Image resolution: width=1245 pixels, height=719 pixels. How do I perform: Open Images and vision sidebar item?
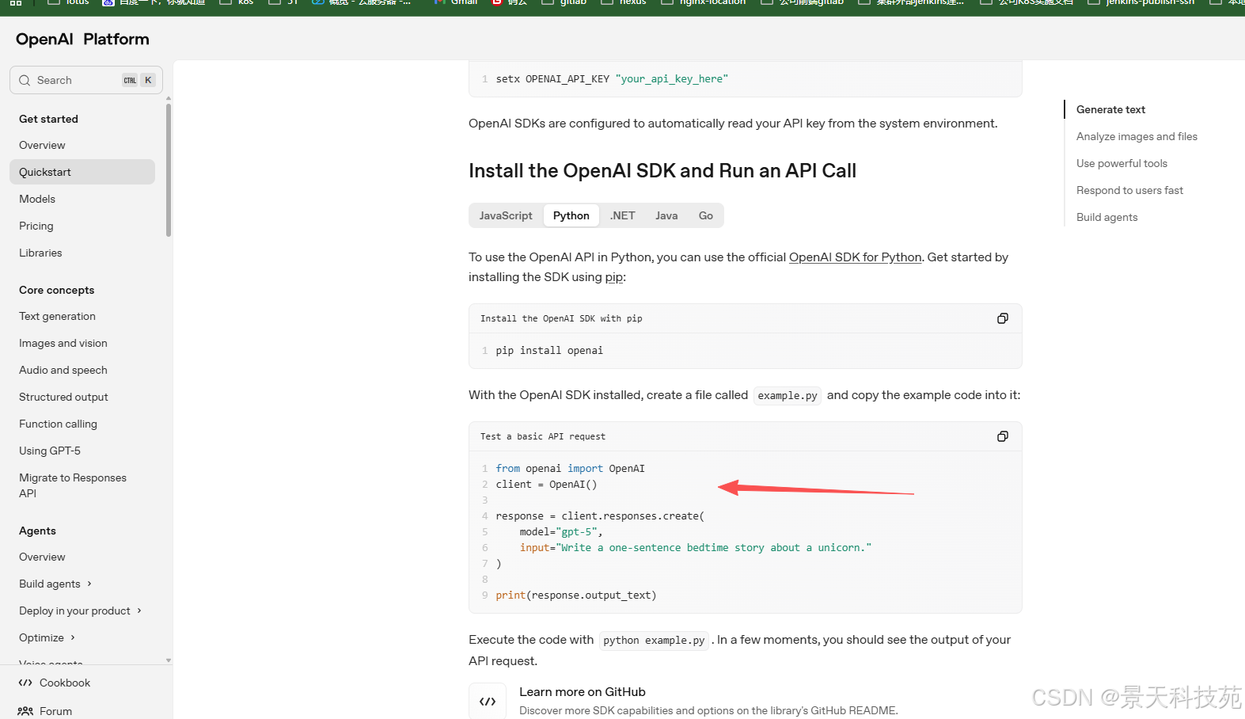pyautogui.click(x=82, y=343)
